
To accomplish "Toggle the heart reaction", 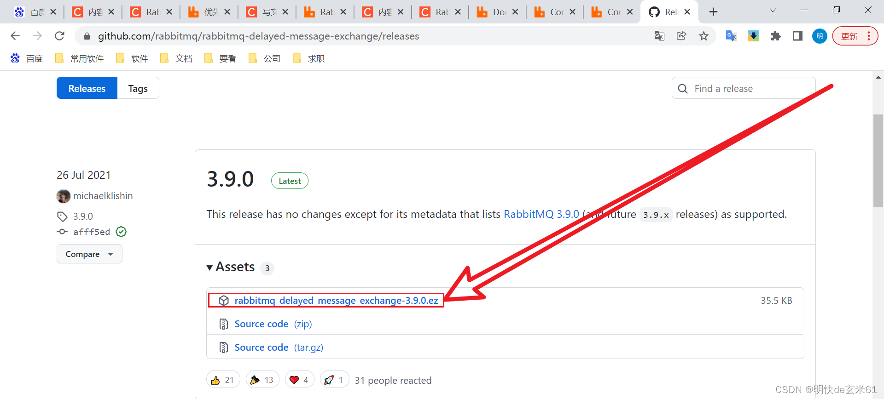I will coord(300,380).
